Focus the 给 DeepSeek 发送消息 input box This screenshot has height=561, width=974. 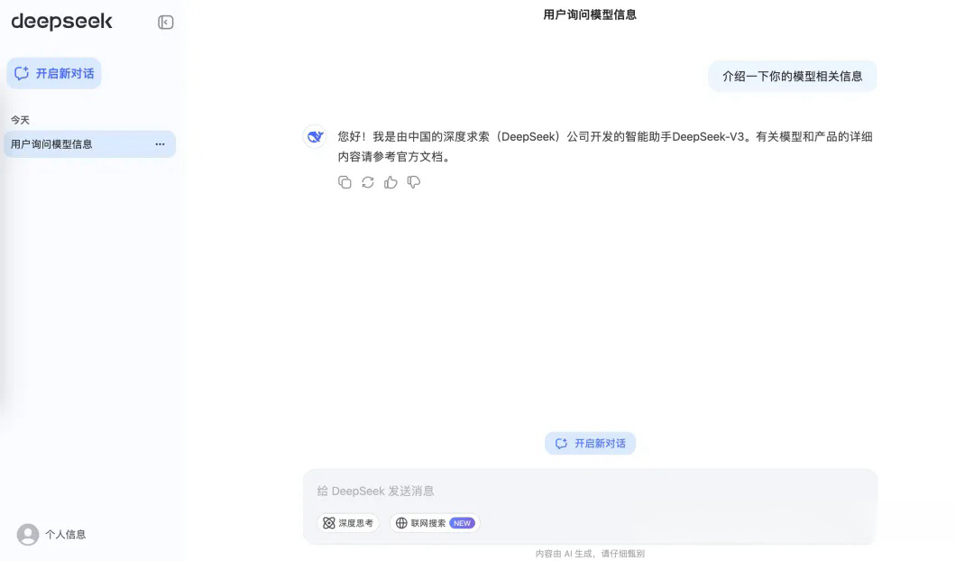click(x=589, y=492)
